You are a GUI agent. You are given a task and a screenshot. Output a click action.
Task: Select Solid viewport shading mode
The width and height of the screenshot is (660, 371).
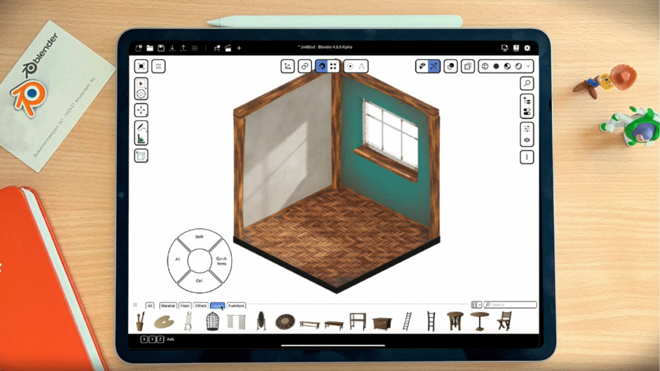(497, 66)
